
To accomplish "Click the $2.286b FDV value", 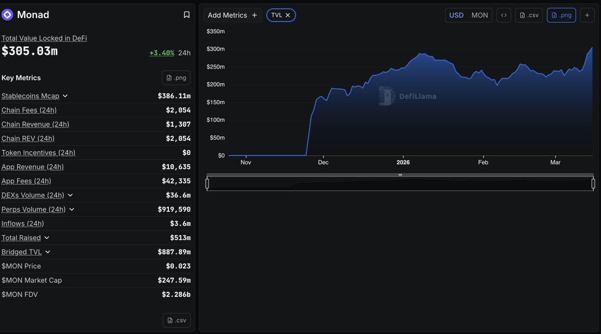I will pyautogui.click(x=176, y=294).
